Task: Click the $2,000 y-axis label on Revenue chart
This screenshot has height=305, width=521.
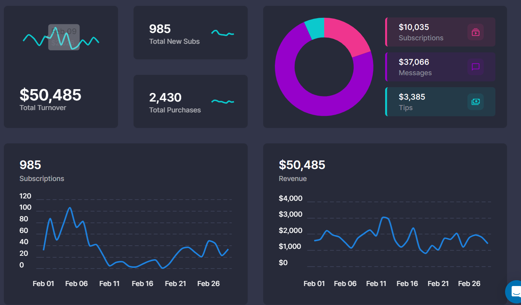Action: point(290,231)
